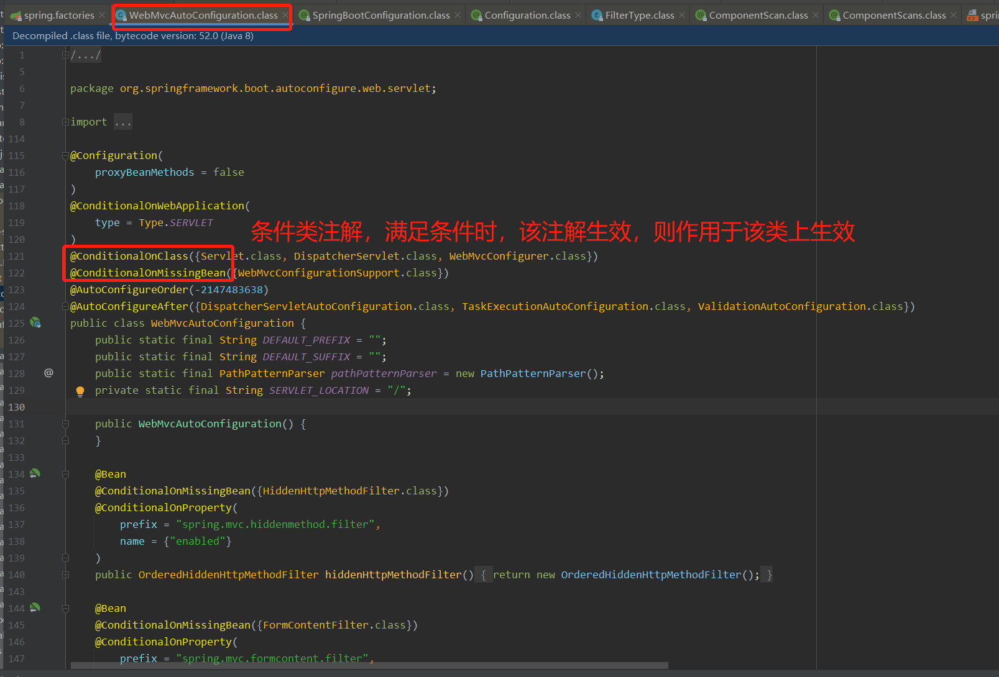The image size is (999, 677).
Task: Expand the folded import block
Action: click(65, 122)
